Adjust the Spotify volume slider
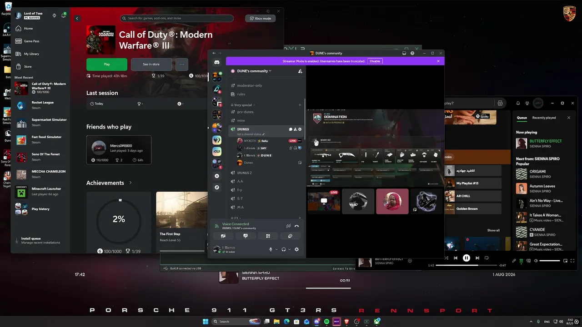The image size is (582, 327). (x=550, y=261)
